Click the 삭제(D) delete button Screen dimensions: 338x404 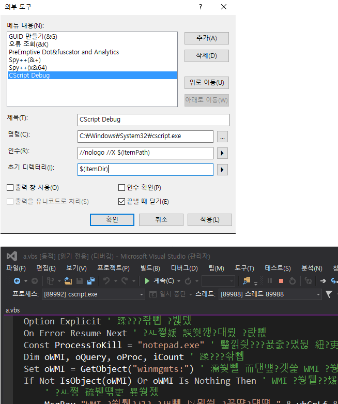tap(206, 56)
